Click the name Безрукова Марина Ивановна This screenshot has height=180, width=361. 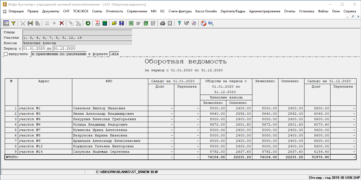pyautogui.click(x=100, y=135)
